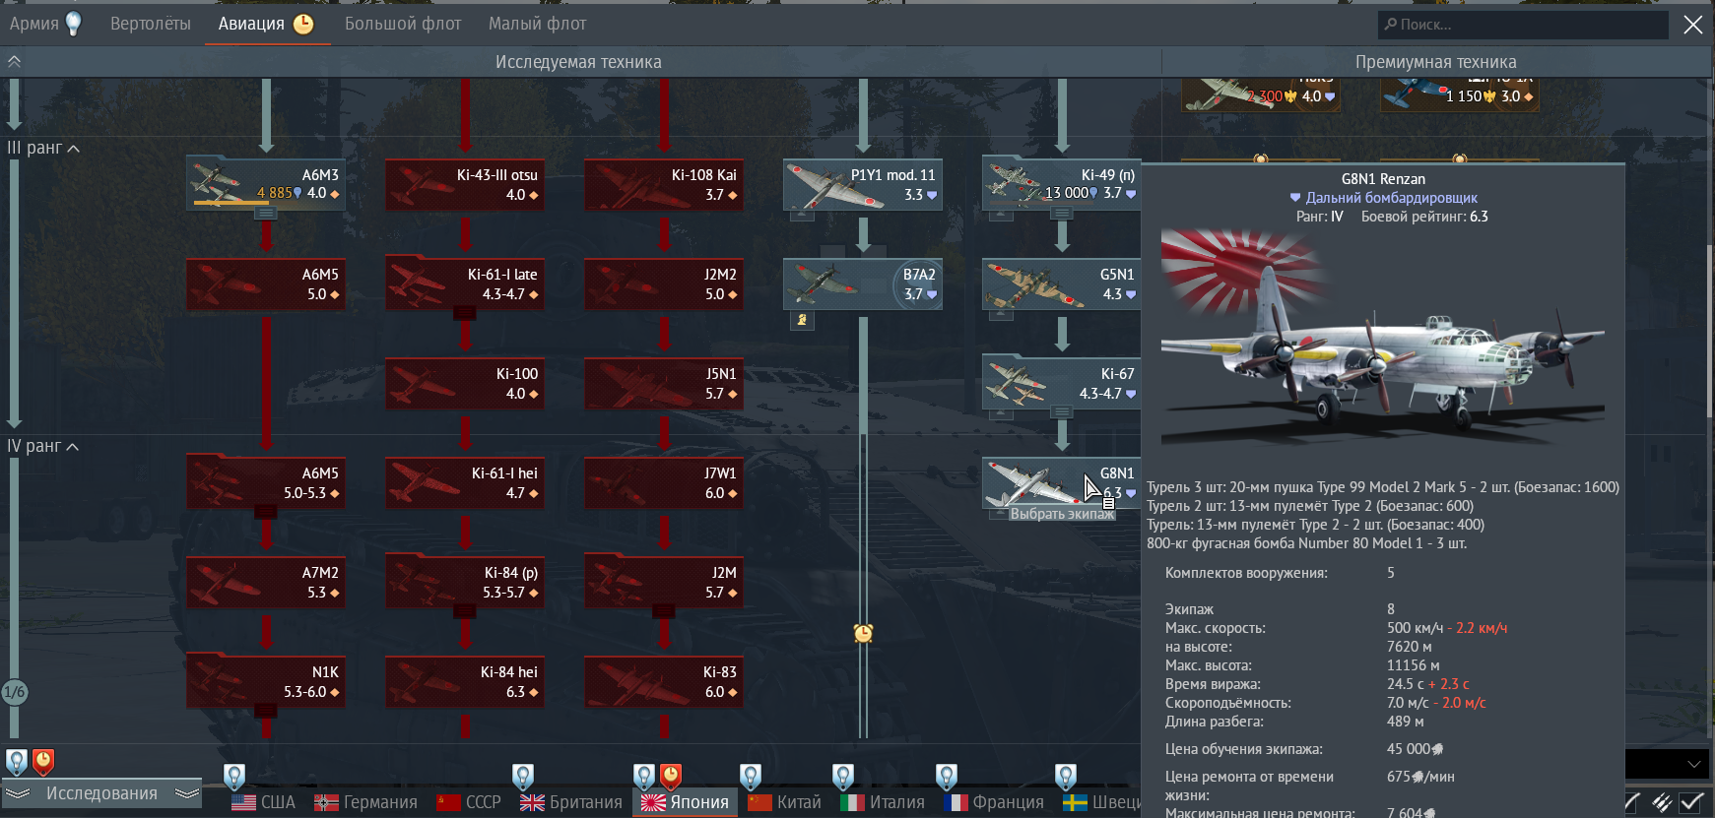This screenshot has height=818, width=1715.
Task: Expand the group under A6M3 card
Action: pos(265,214)
